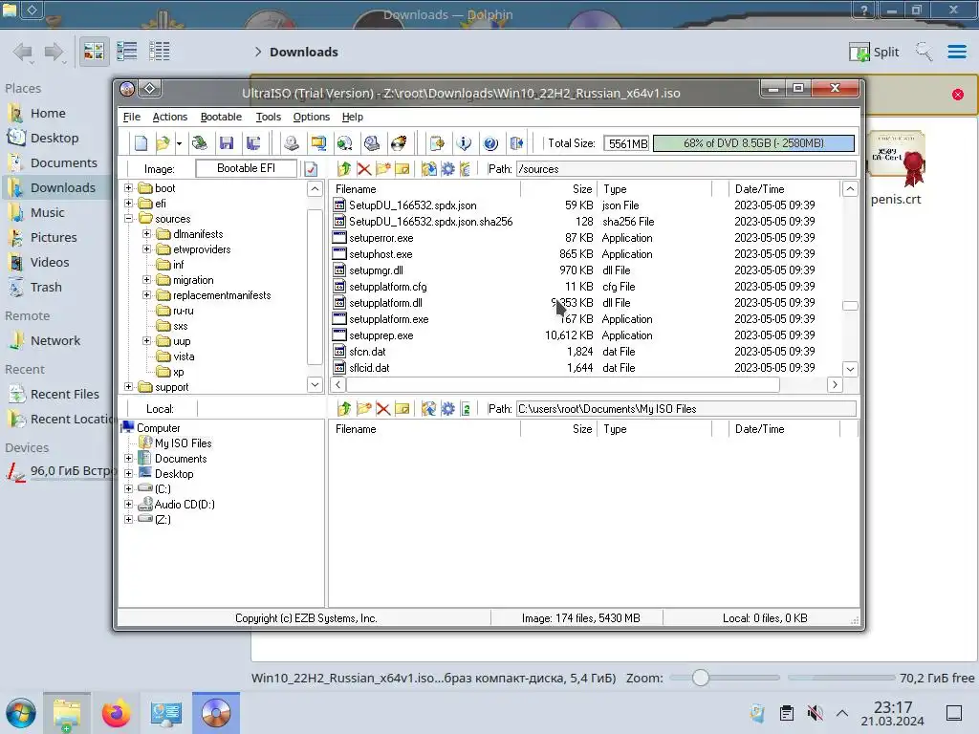Adjust the Dolphin Zoom slider handle
979x734 pixels.
701,678
